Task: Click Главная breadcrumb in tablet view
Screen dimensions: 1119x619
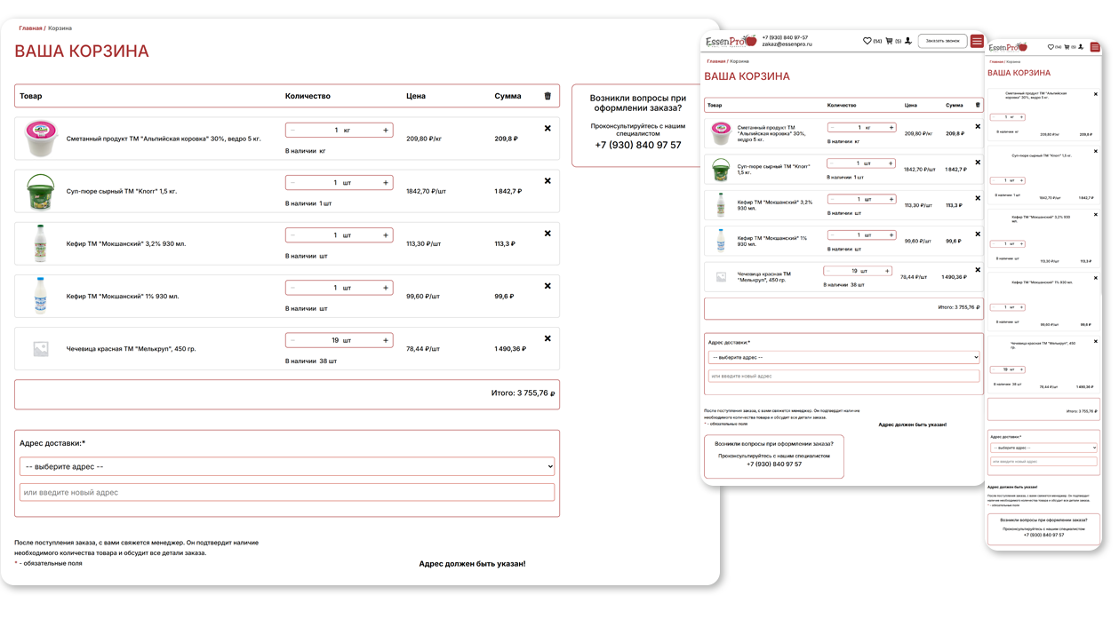Action: click(x=716, y=61)
